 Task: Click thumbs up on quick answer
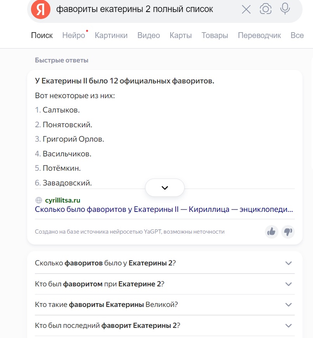(x=271, y=232)
